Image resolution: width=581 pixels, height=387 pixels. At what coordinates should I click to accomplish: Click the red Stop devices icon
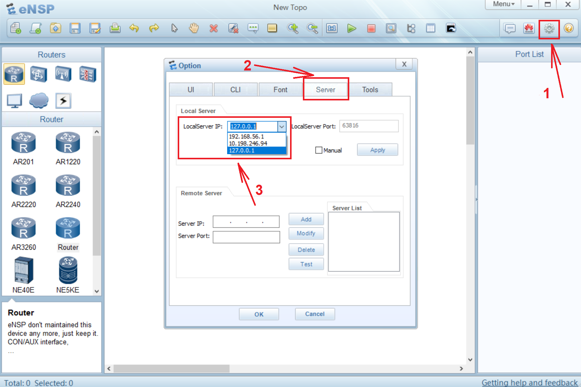pyautogui.click(x=371, y=28)
